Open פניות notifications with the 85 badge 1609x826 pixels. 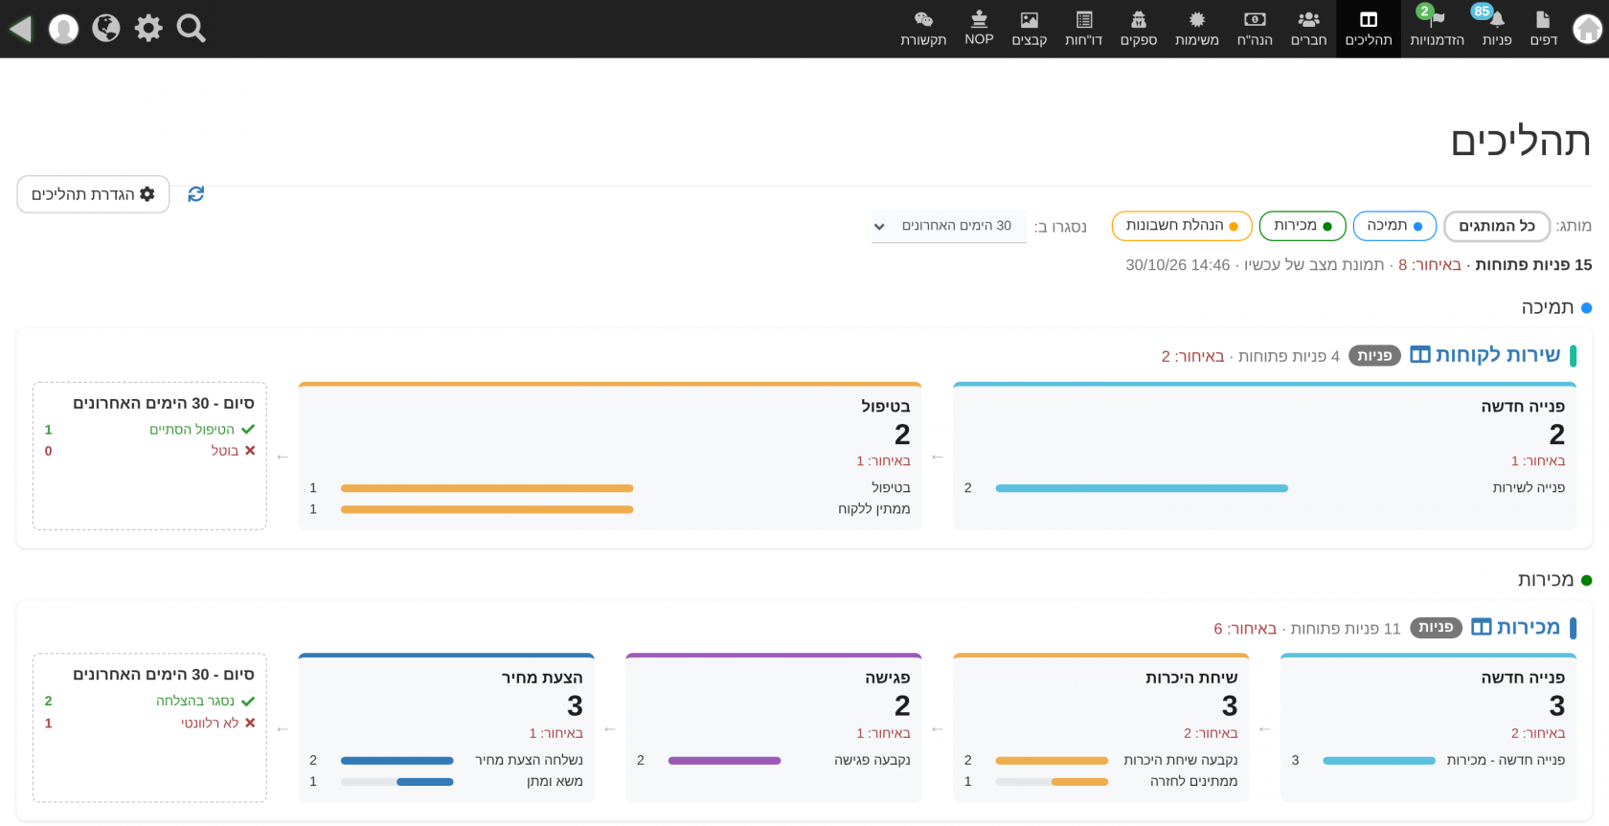click(1496, 29)
